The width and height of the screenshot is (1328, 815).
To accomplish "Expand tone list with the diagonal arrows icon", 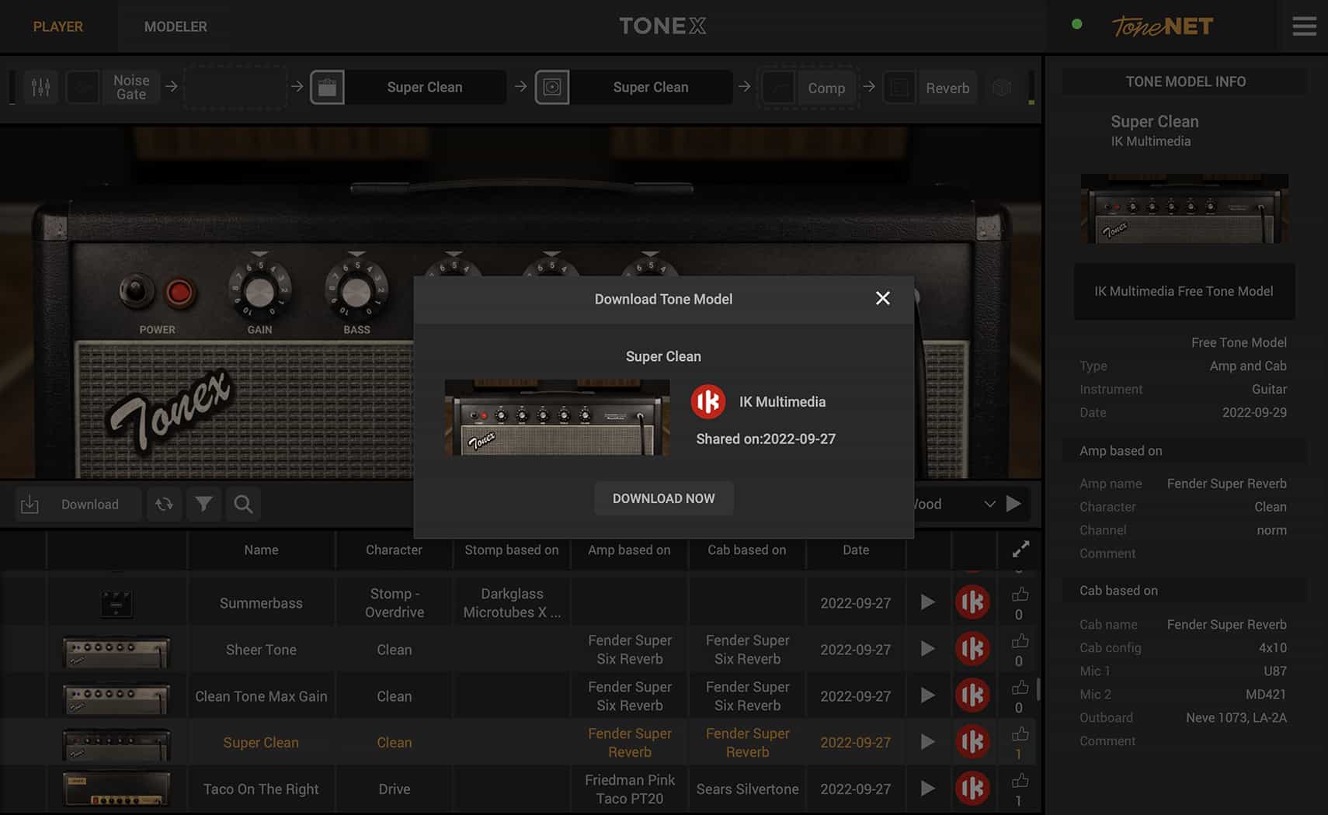I will coord(1020,550).
